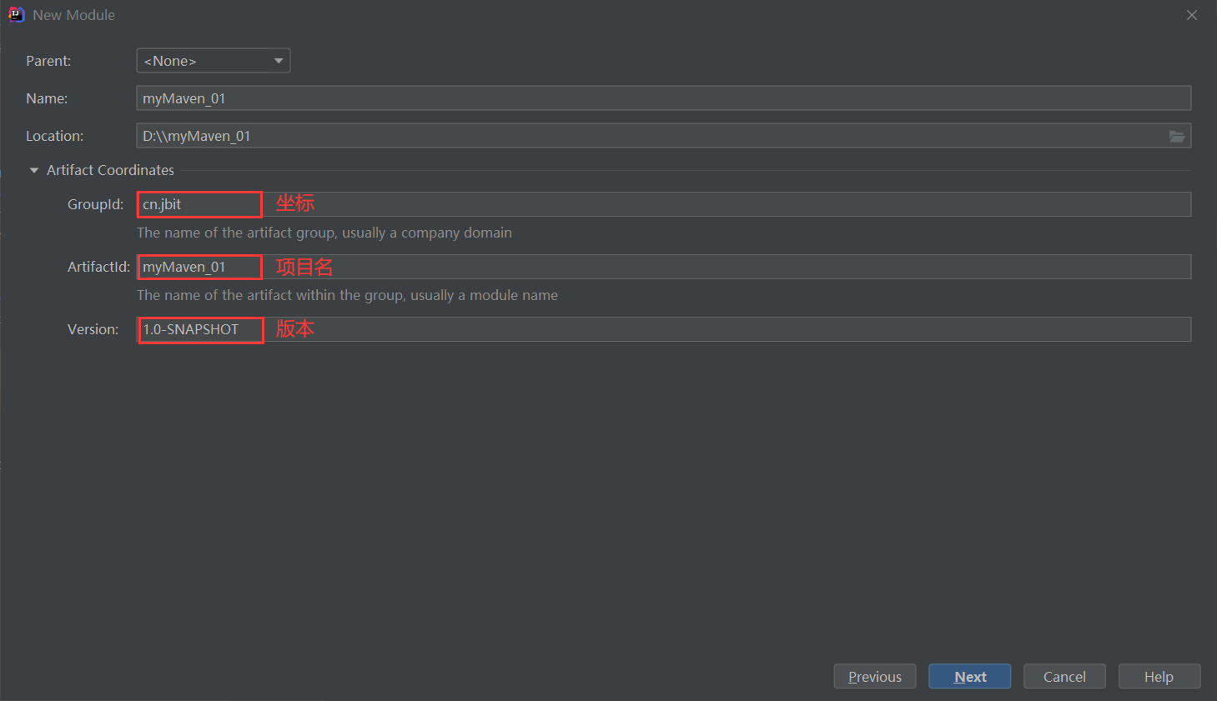Select the GroupId field containing cn.jbit
This screenshot has width=1217, height=701.
pyautogui.click(x=664, y=204)
